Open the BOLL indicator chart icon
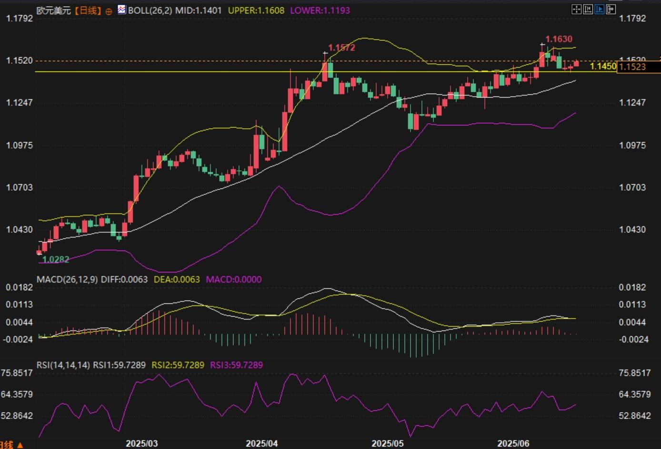Screen dimensions: 661x449 click(122, 10)
